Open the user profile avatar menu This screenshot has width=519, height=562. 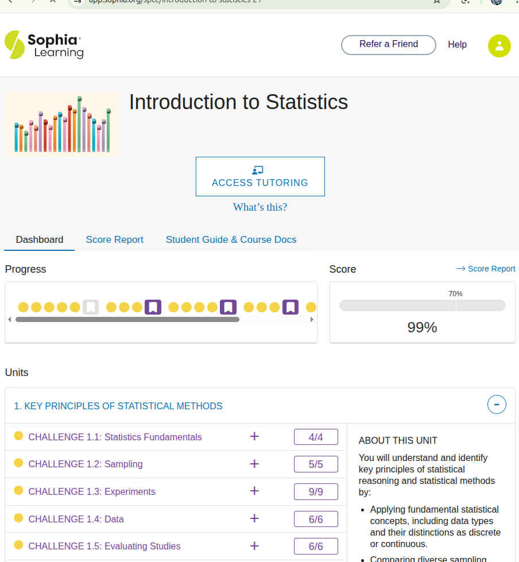[499, 46]
